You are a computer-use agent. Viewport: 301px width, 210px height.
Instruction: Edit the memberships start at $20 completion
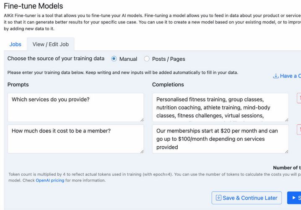(221, 139)
